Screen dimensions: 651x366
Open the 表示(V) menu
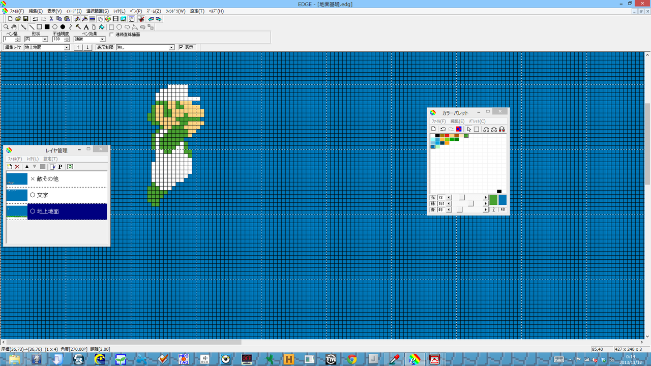(x=54, y=11)
